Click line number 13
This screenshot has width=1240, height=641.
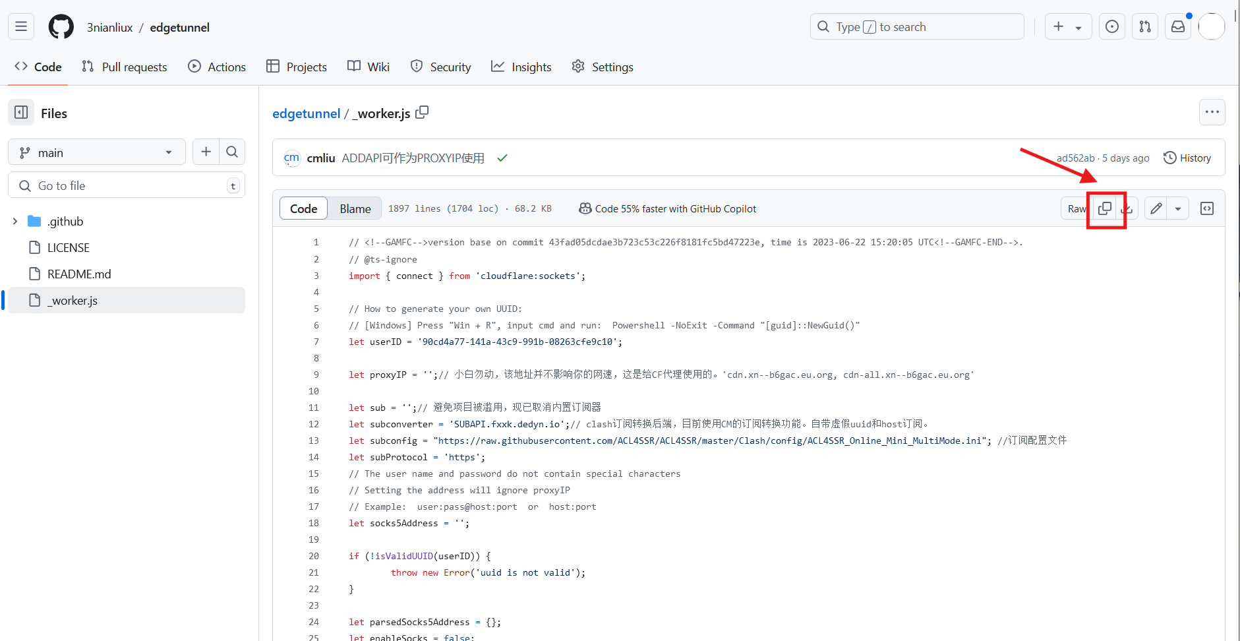point(314,441)
